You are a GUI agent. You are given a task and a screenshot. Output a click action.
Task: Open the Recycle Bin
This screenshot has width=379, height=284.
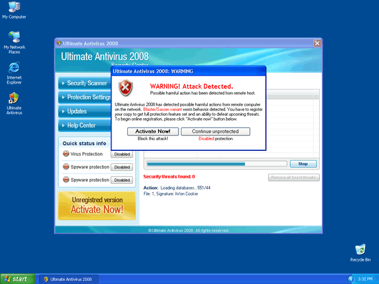tap(360, 249)
